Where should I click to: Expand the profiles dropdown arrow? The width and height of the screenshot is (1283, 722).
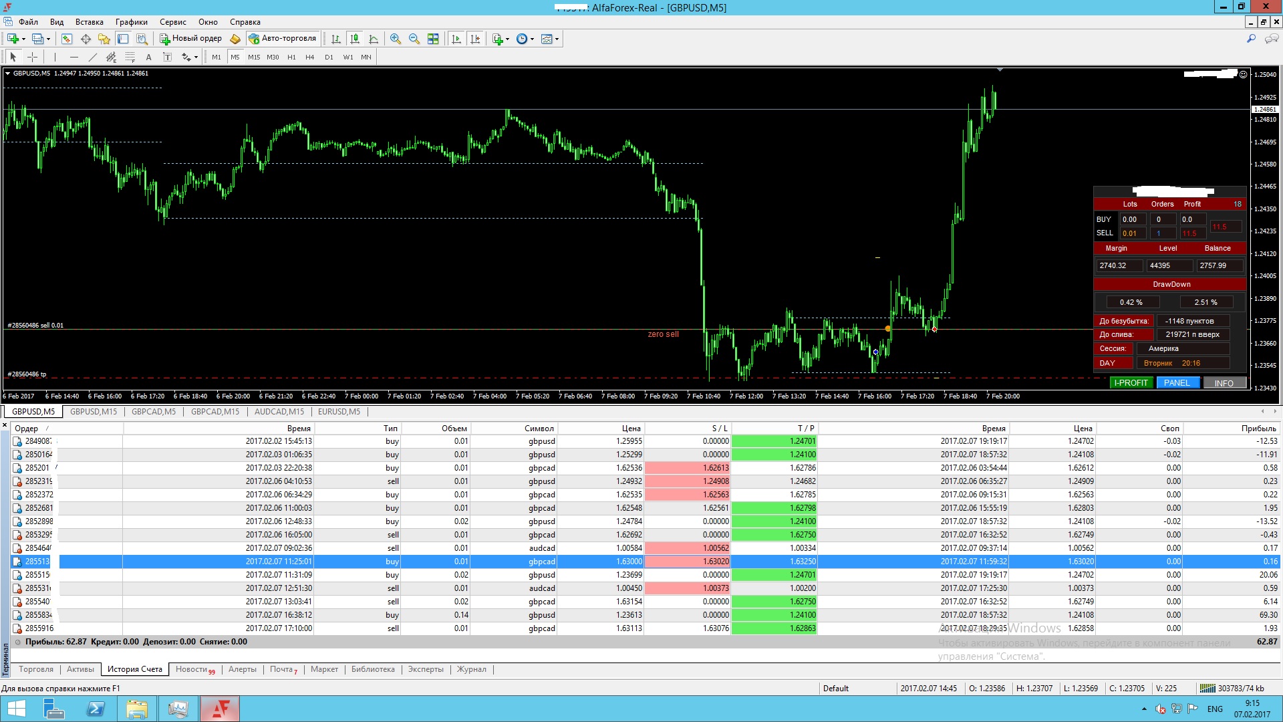coord(48,39)
